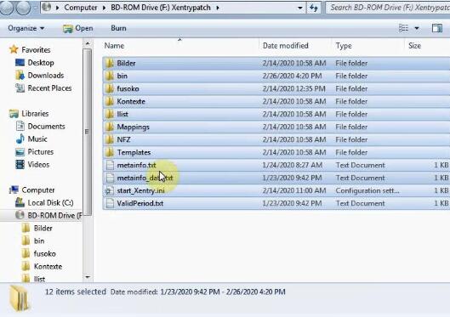Open Kontexte subfolder in sidebar tree
The width and height of the screenshot is (450, 317).
pos(48,266)
